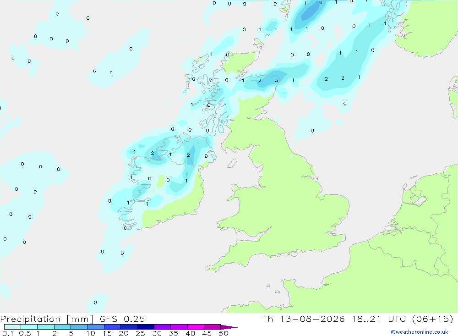Screen dimensions: 458x336
Task: Click the '(06+15)' forecast run text
Action: (x=433, y=319)
